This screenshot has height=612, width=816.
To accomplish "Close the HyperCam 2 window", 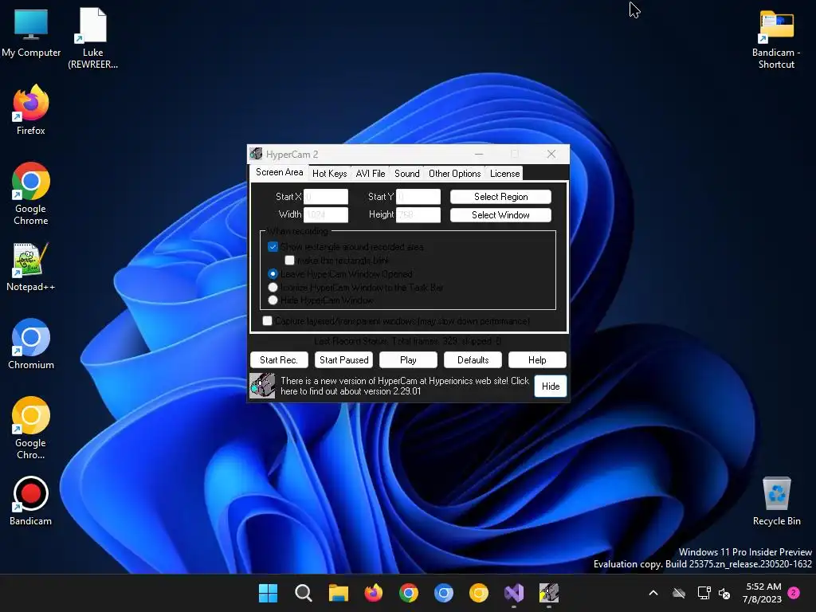I will 551,154.
